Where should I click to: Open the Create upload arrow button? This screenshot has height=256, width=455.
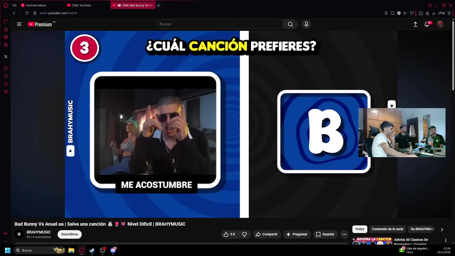click(x=415, y=24)
